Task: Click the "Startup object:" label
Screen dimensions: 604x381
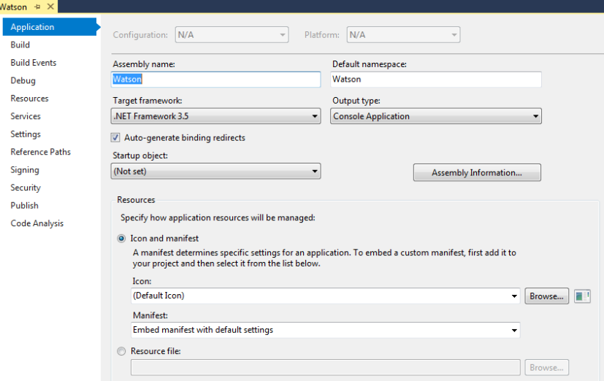Action: tap(140, 156)
